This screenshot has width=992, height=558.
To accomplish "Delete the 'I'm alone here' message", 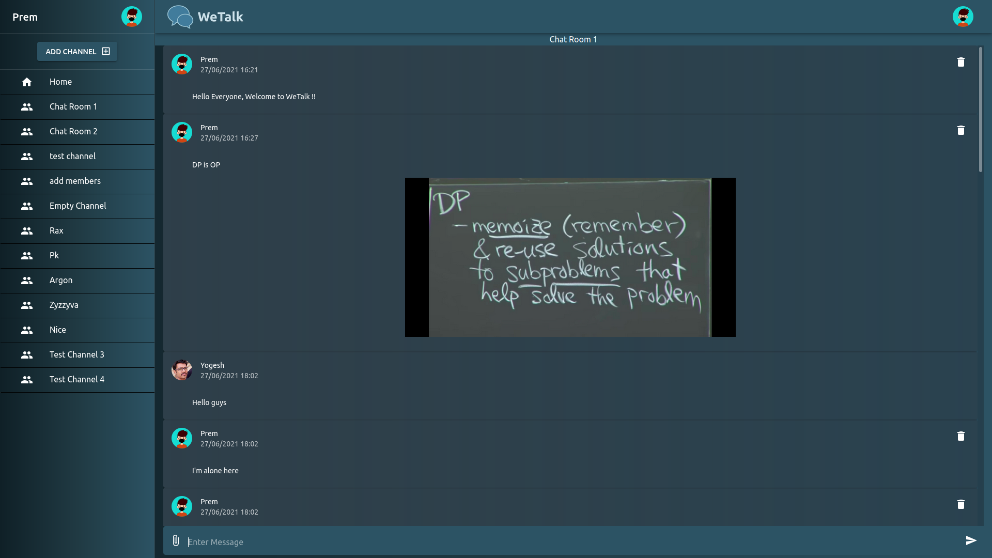I will tap(960, 436).
